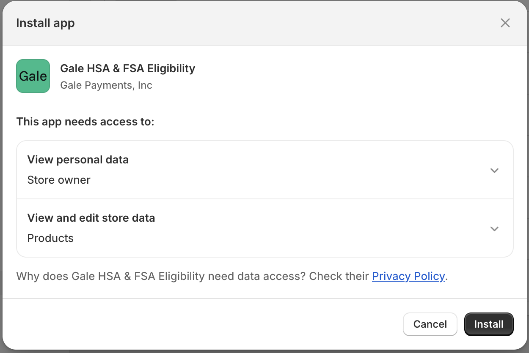The height and width of the screenshot is (353, 529).
Task: Open the Privacy Policy link
Action: pyautogui.click(x=408, y=276)
